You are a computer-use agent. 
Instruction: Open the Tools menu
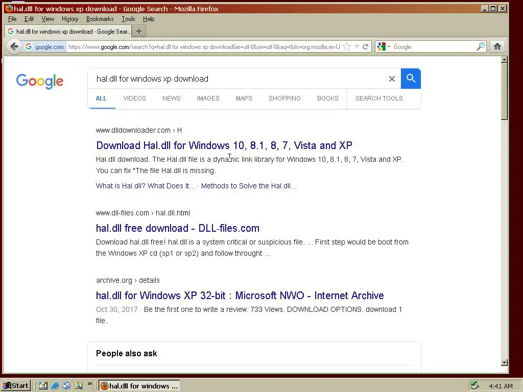click(x=128, y=19)
